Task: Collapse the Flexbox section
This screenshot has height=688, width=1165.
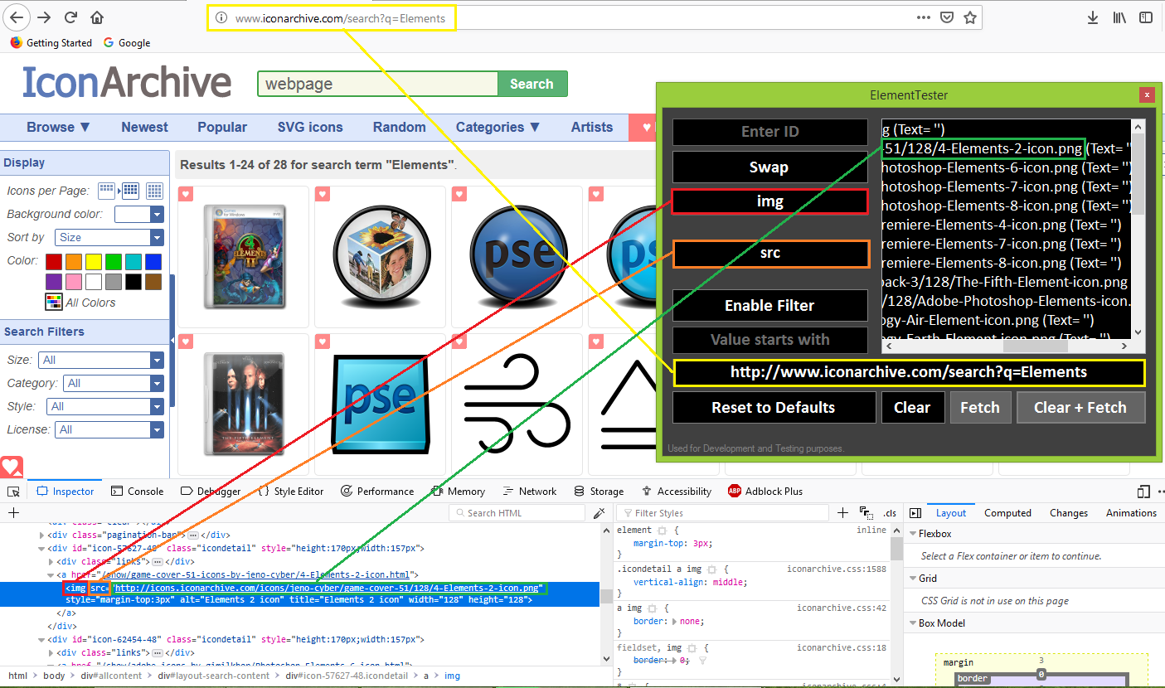Action: (x=913, y=534)
